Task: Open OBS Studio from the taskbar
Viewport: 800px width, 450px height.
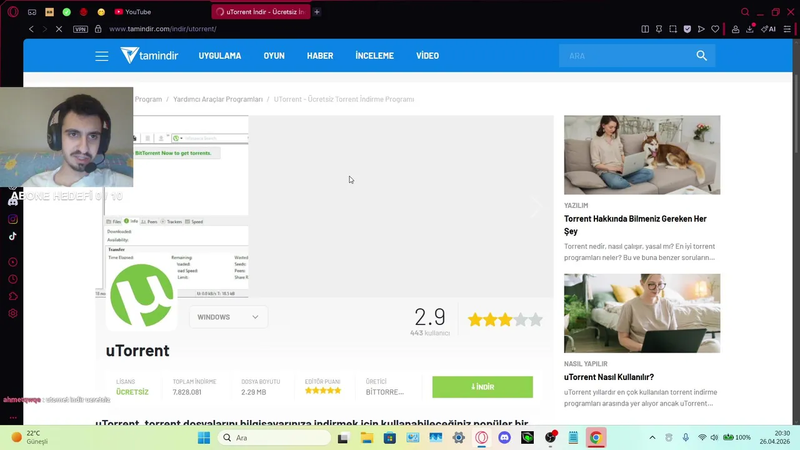Action: [551, 437]
